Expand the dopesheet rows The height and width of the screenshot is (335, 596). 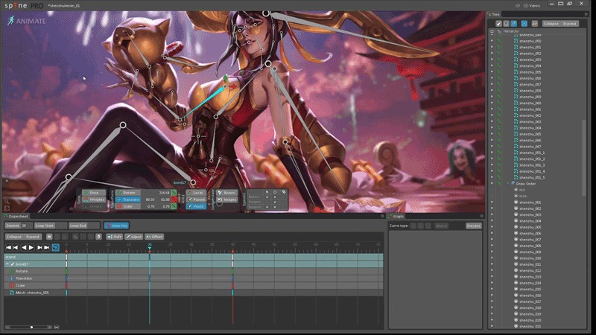32,237
